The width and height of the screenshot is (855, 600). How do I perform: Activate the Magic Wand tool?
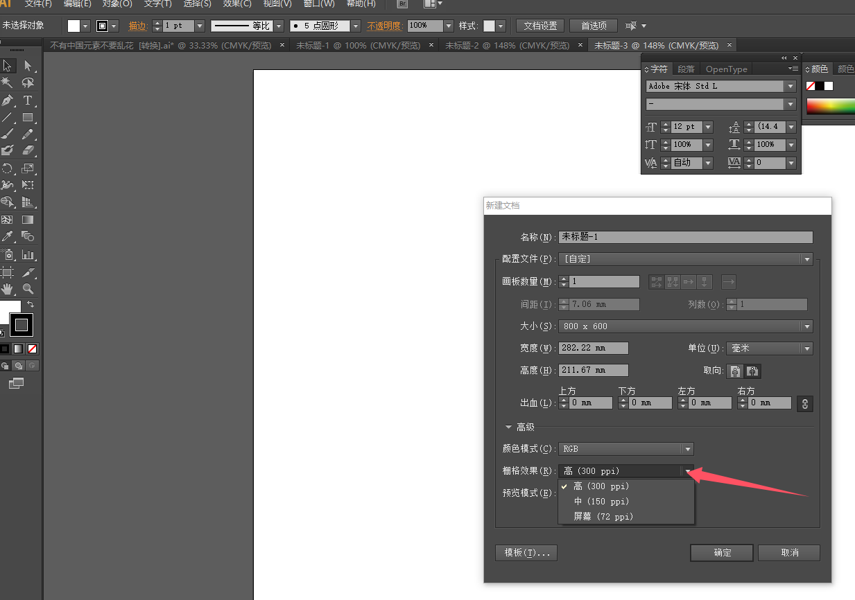[x=8, y=82]
